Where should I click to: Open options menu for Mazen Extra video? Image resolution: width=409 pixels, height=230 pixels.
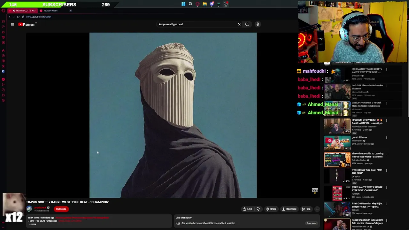(387, 138)
